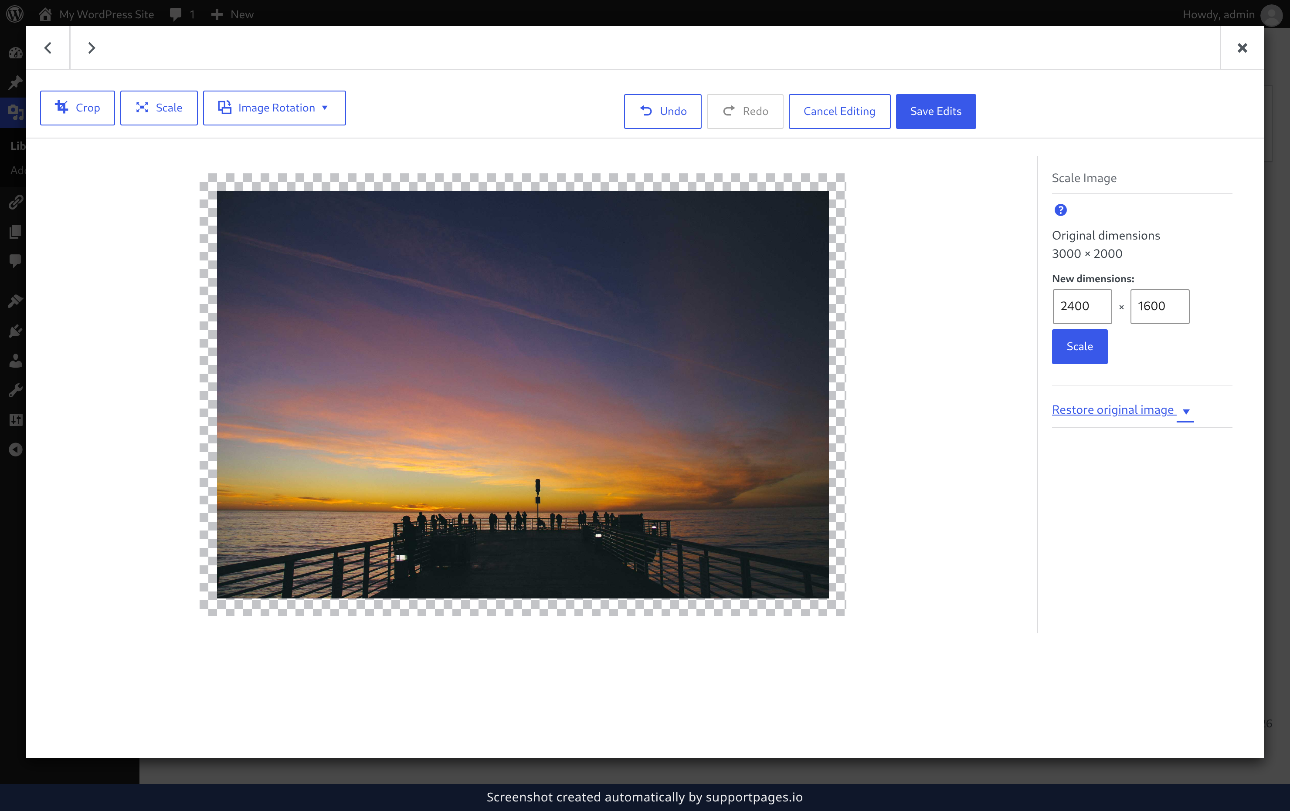
Task: Apply the blue Scale button
Action: coord(1080,346)
